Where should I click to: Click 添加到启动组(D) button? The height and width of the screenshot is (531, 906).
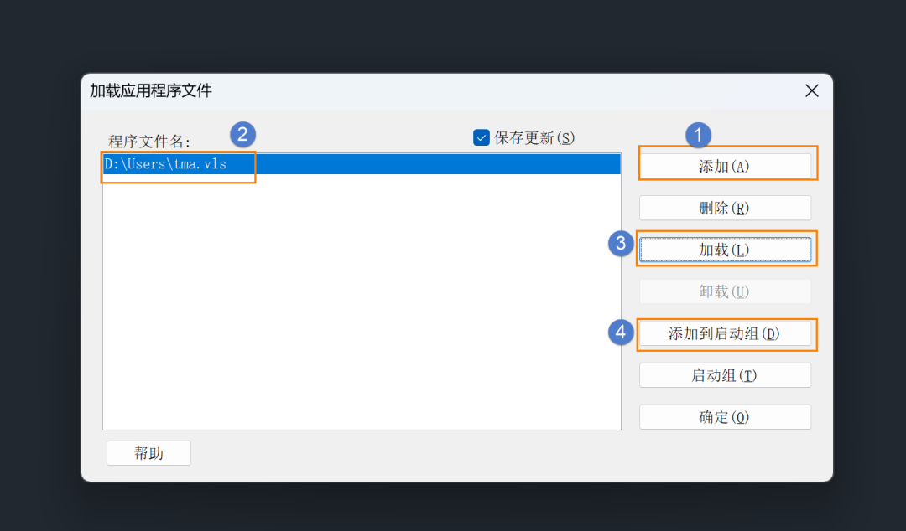pyautogui.click(x=725, y=333)
